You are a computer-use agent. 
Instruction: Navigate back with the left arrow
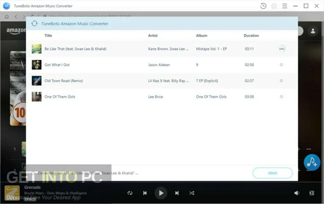click(x=16, y=17)
